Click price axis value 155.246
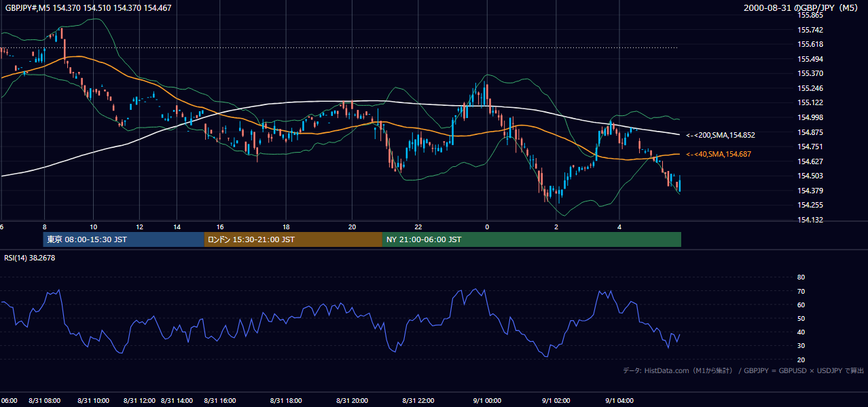868x407 pixels. [x=810, y=88]
